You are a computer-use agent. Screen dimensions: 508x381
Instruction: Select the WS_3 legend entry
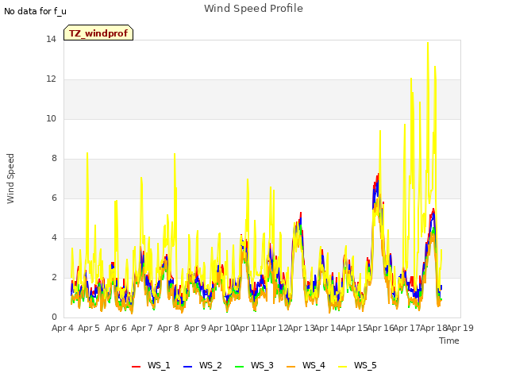[x=254, y=365]
